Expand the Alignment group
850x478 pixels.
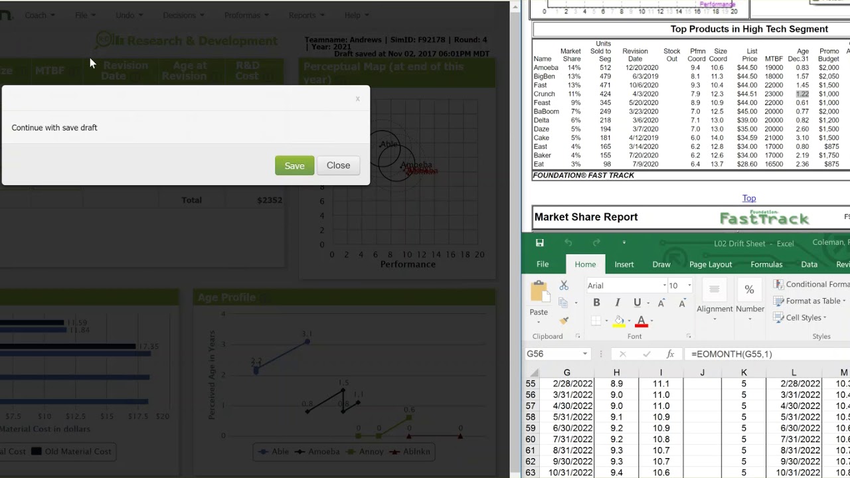(x=715, y=299)
